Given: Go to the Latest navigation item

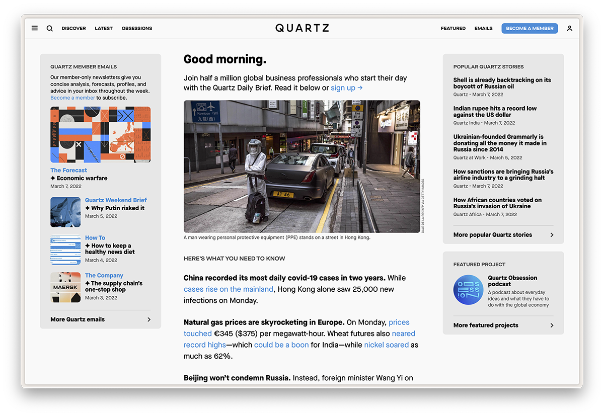Looking at the screenshot, I should 104,28.
